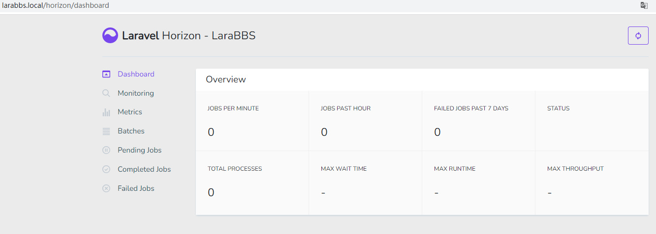Screen dimensions: 656x234
Task: Click the refresh button in the header
Action: [638, 35]
